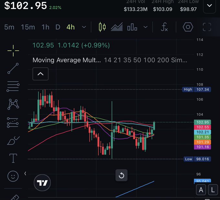
Task: Click the blue 95.041 price tag
Action: point(203,181)
